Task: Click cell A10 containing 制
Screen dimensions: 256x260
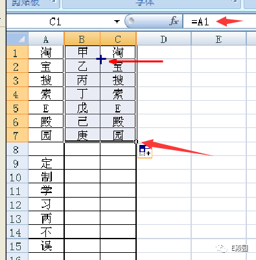Action: 46,177
